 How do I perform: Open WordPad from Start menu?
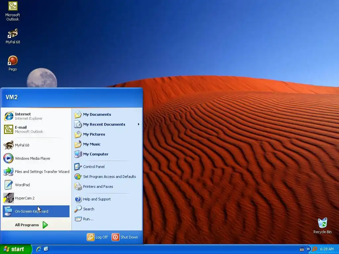(x=36, y=185)
